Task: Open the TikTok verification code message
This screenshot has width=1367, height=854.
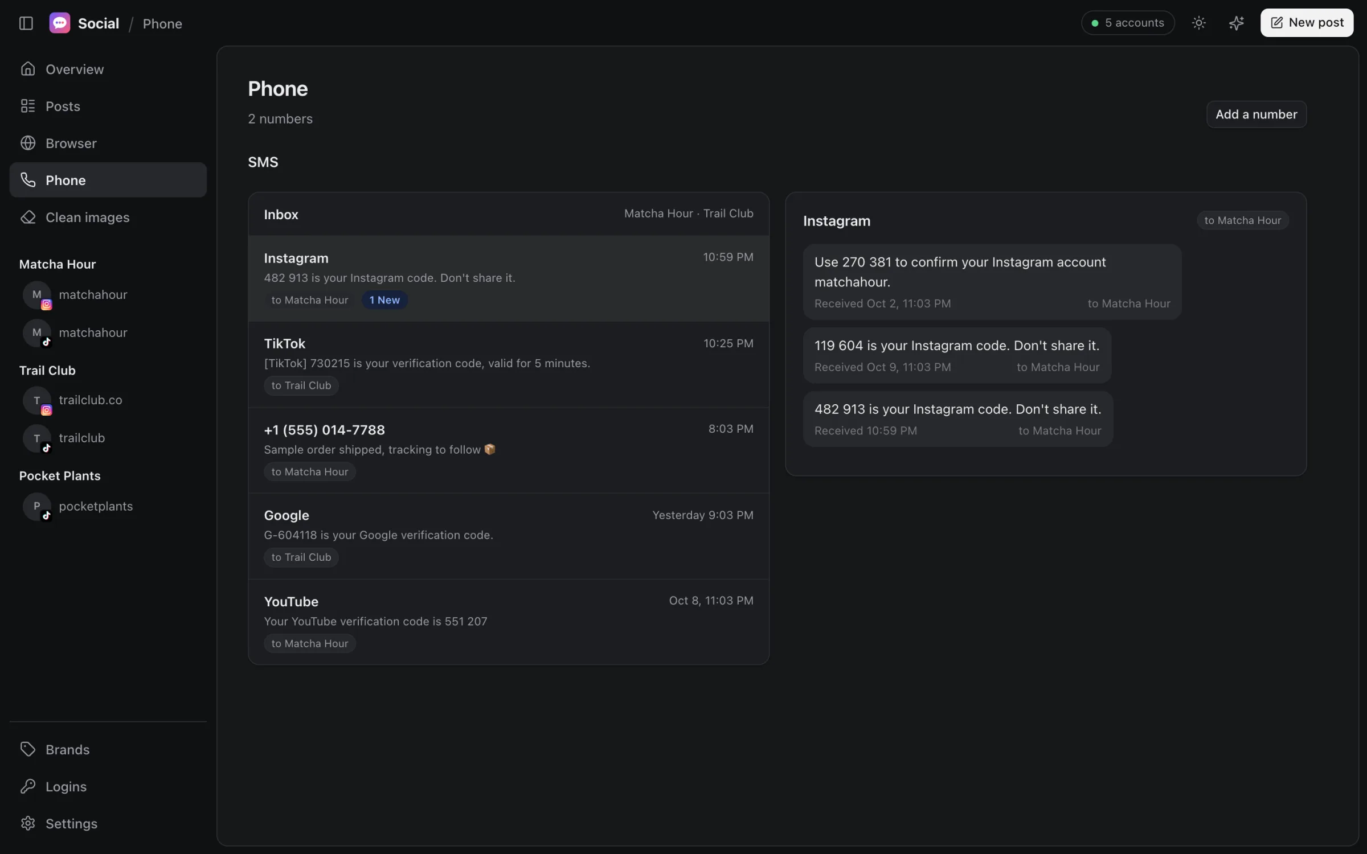Action: (509, 364)
